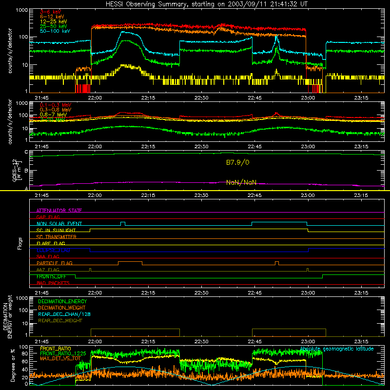Select the BAD_PACKETS flag label
390x390 pixels.
pyautogui.click(x=53, y=283)
